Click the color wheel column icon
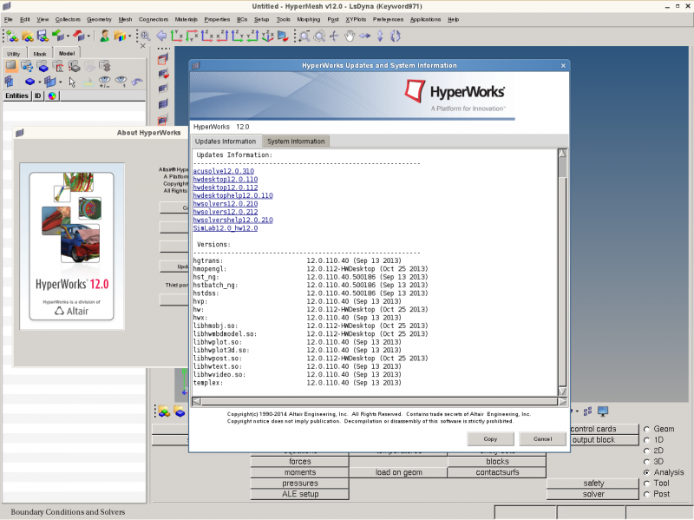694x520 pixels. coord(52,96)
